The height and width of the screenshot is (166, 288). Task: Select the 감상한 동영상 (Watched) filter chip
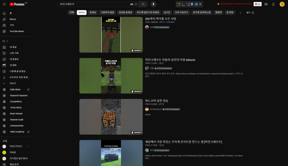coord(125,12)
